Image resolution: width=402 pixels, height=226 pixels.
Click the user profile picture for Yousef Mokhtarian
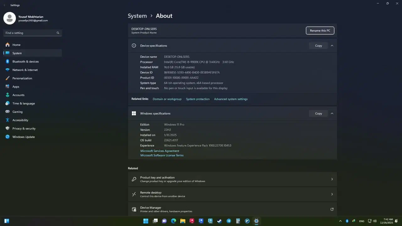click(x=9, y=18)
